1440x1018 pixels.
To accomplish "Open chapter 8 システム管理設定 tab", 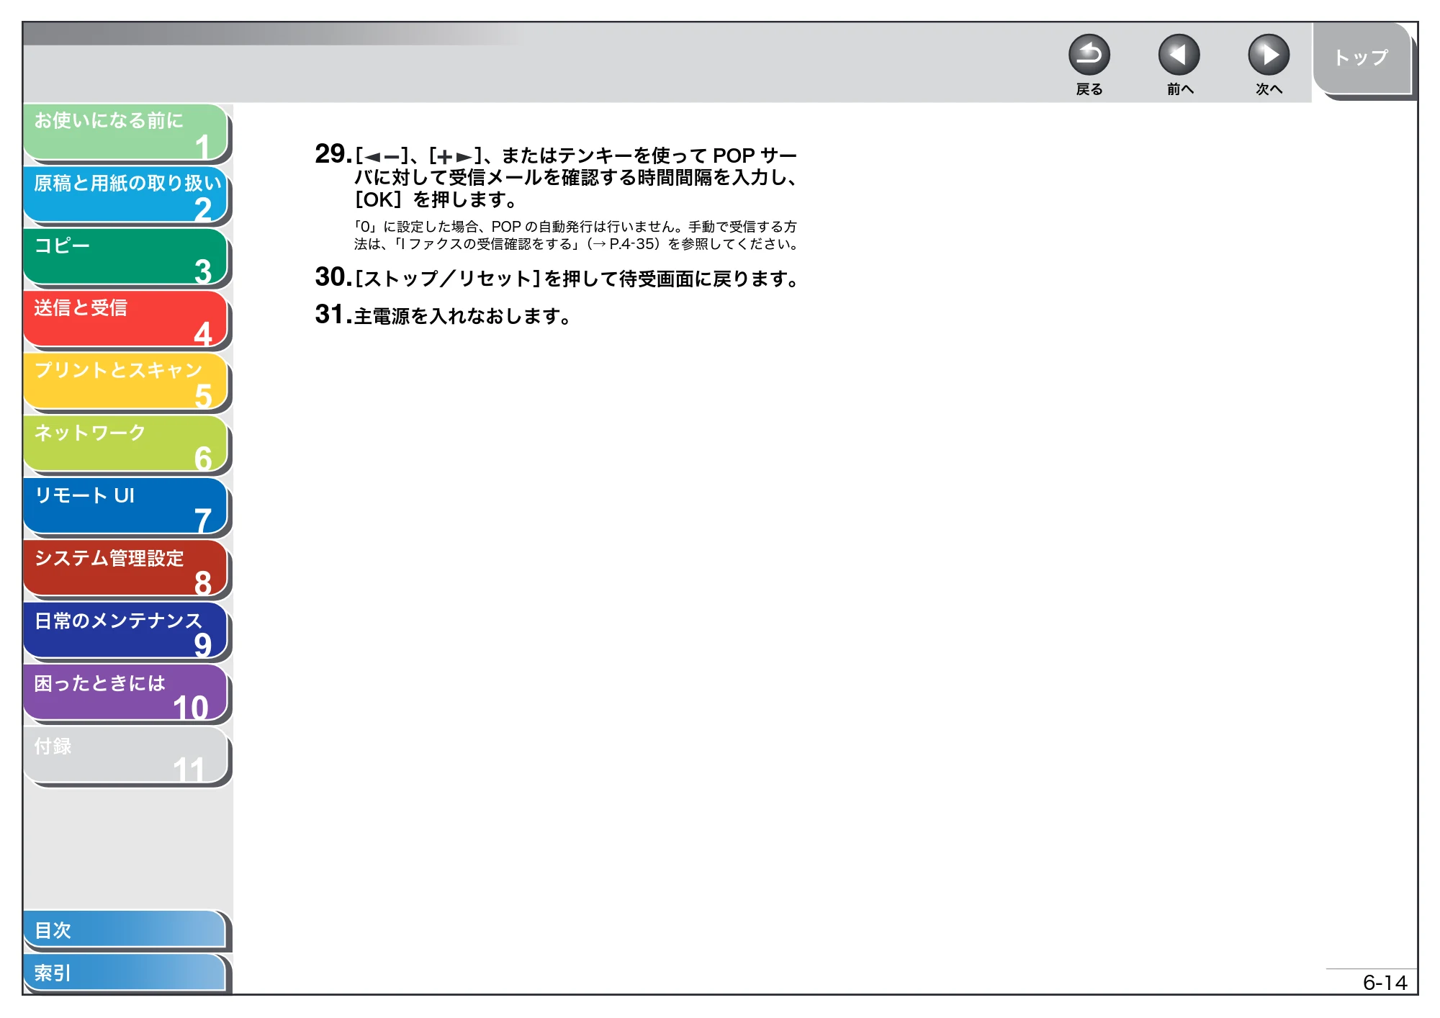I will click(x=126, y=569).
